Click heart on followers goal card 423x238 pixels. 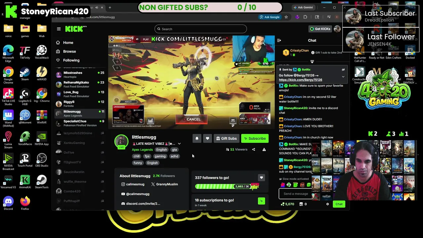point(261,178)
